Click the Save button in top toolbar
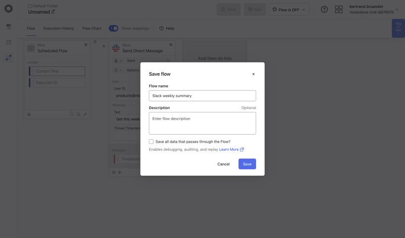The width and height of the screenshot is (405, 238). (229, 10)
